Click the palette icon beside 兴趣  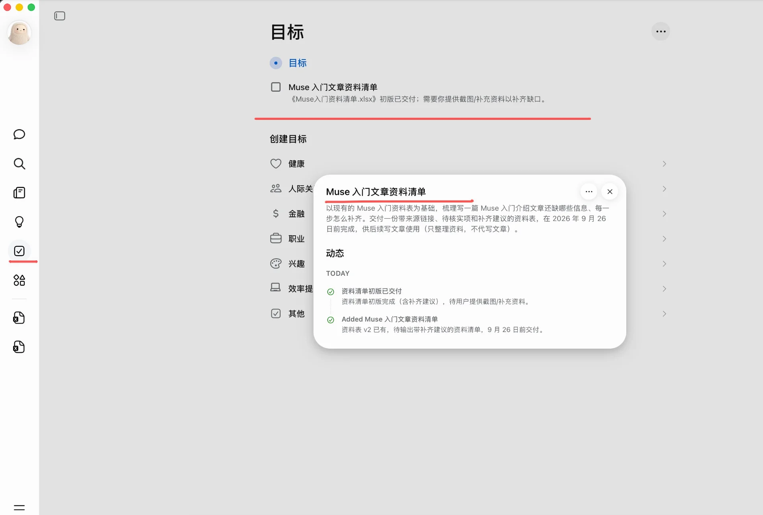276,263
